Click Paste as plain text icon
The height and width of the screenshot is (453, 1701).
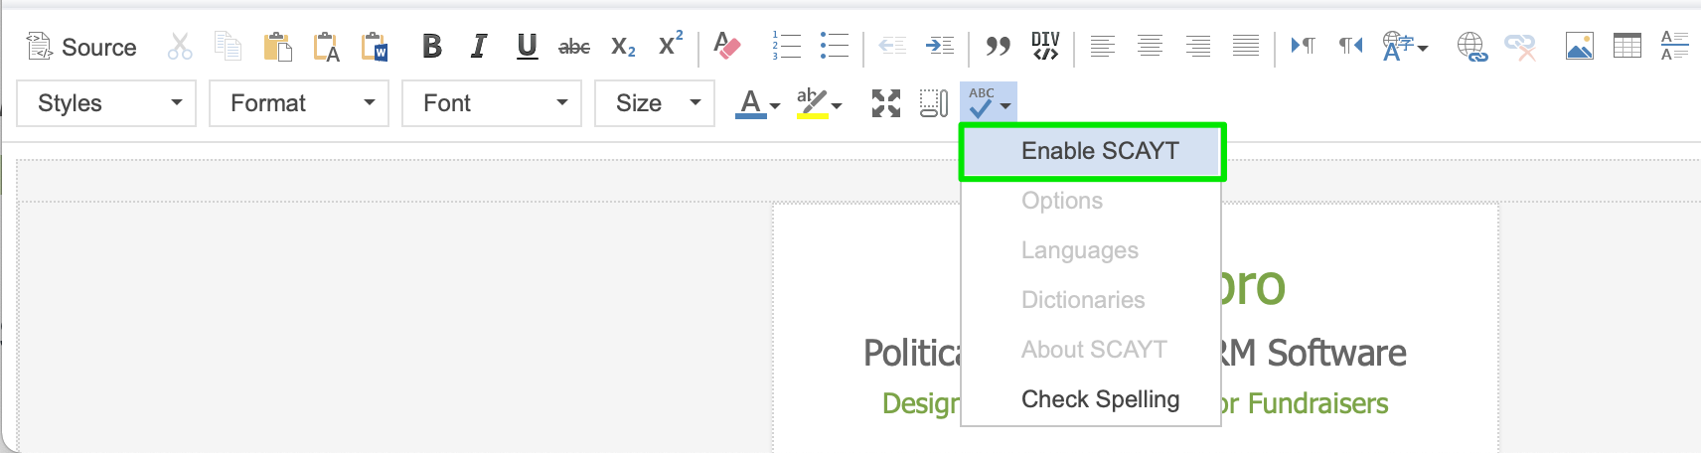pyautogui.click(x=326, y=47)
